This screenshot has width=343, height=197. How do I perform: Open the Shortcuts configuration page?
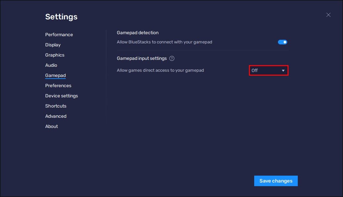point(55,106)
